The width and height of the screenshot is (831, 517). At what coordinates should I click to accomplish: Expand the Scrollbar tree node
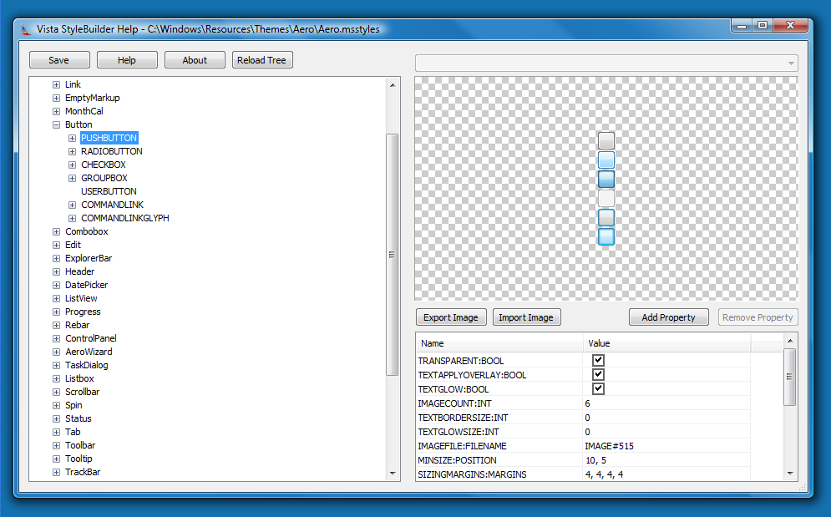(x=56, y=392)
